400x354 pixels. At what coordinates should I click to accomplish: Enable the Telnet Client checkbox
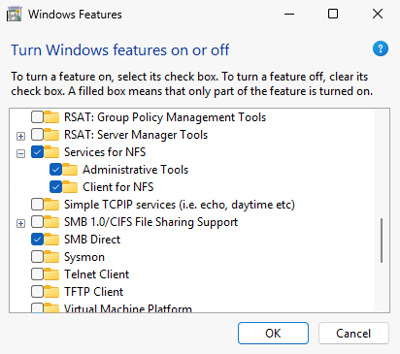click(37, 274)
